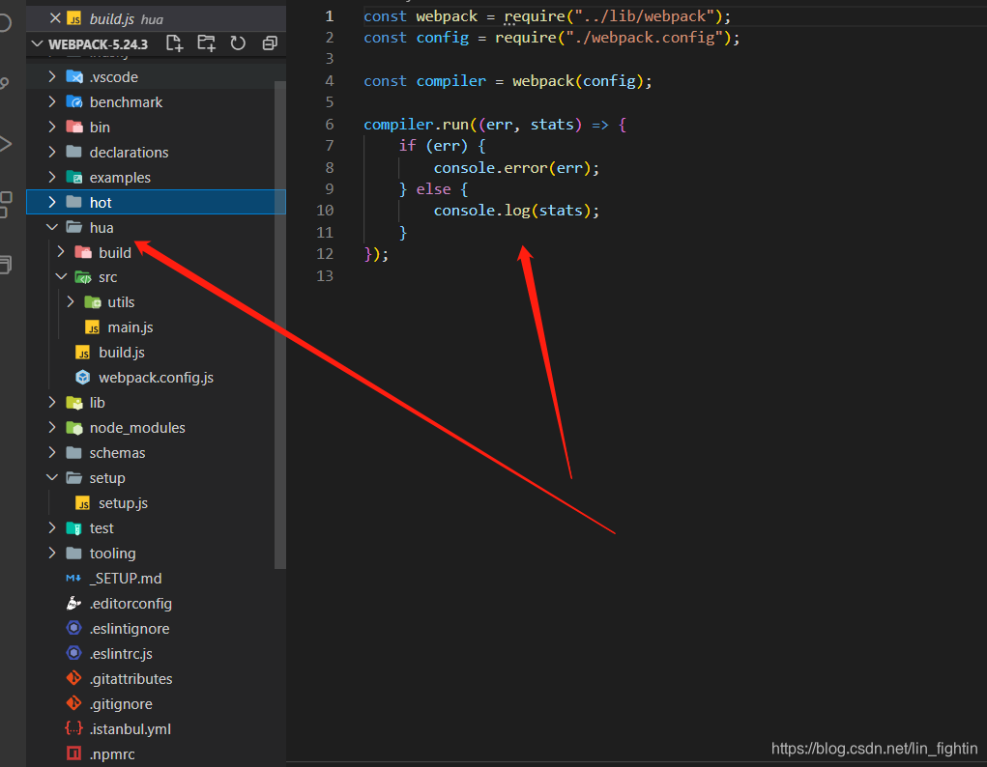Select the node_modules folder name

(137, 428)
